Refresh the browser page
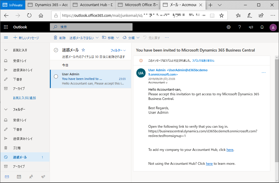 coord(29,16)
